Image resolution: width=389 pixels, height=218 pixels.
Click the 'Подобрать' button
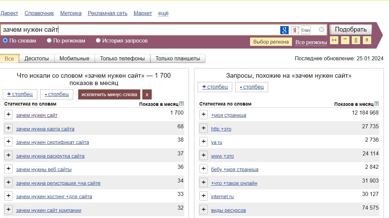[351, 29]
